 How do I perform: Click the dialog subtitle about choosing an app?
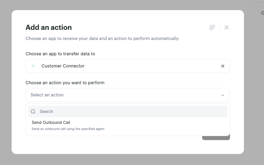coord(102,38)
